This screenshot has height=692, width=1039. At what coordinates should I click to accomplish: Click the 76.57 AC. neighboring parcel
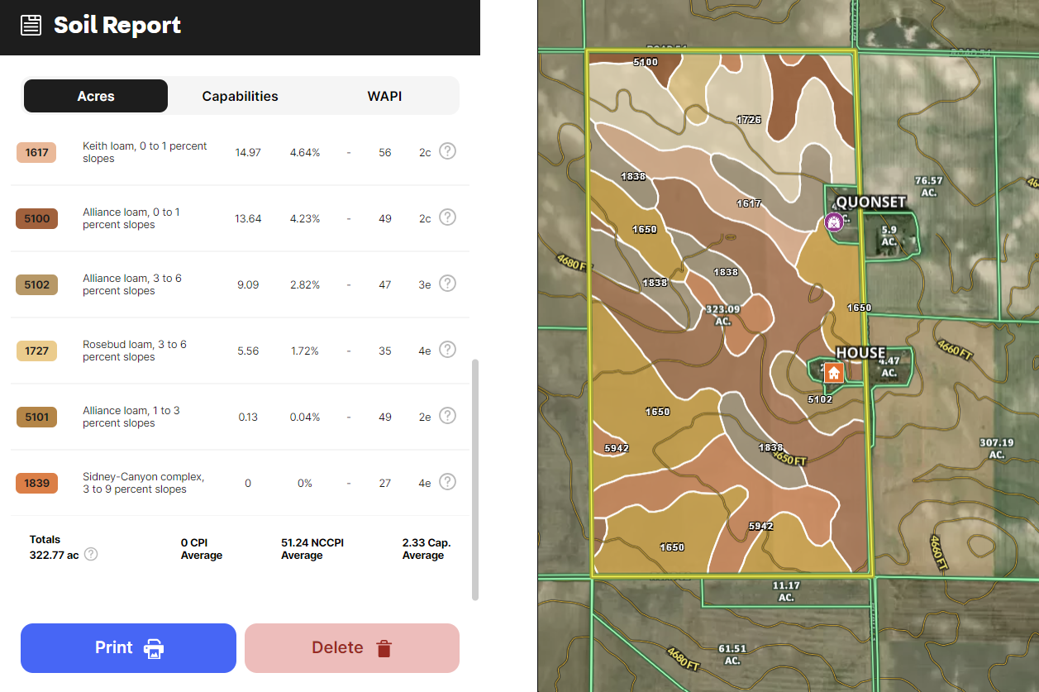tap(928, 186)
